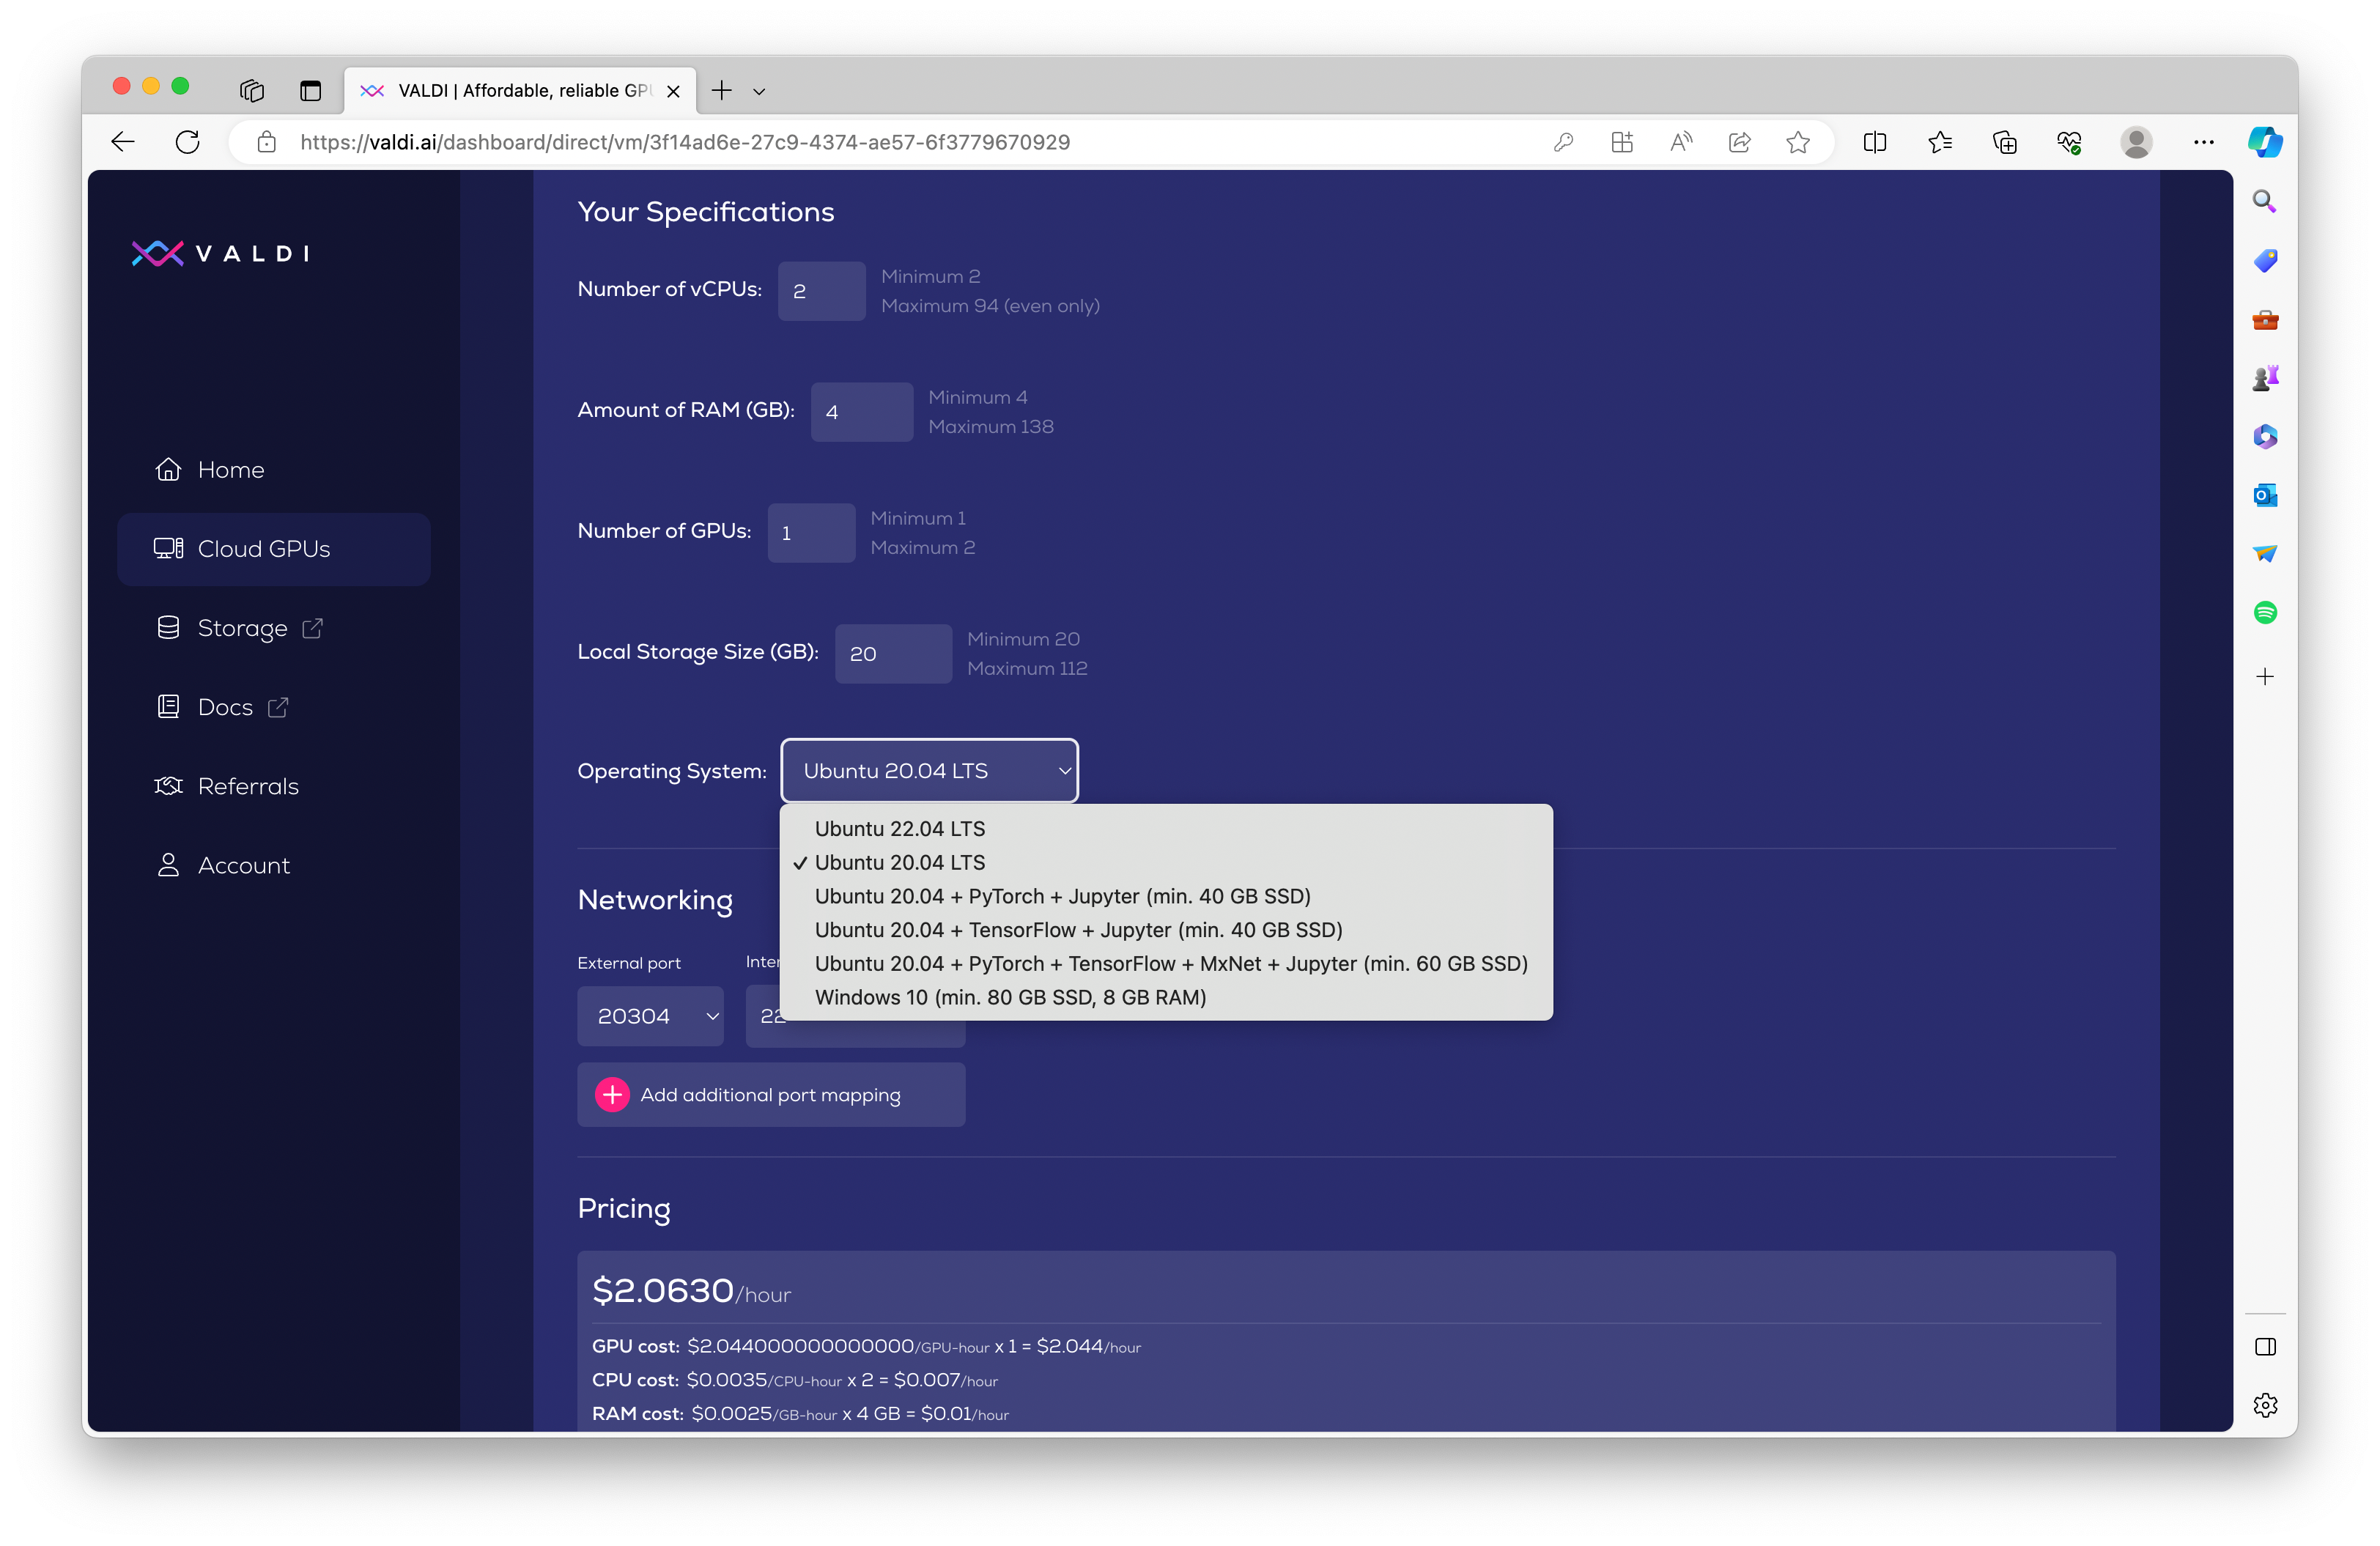Open Browser essentials heart icon
The height and width of the screenshot is (1546, 2380).
pyautogui.click(x=2070, y=142)
